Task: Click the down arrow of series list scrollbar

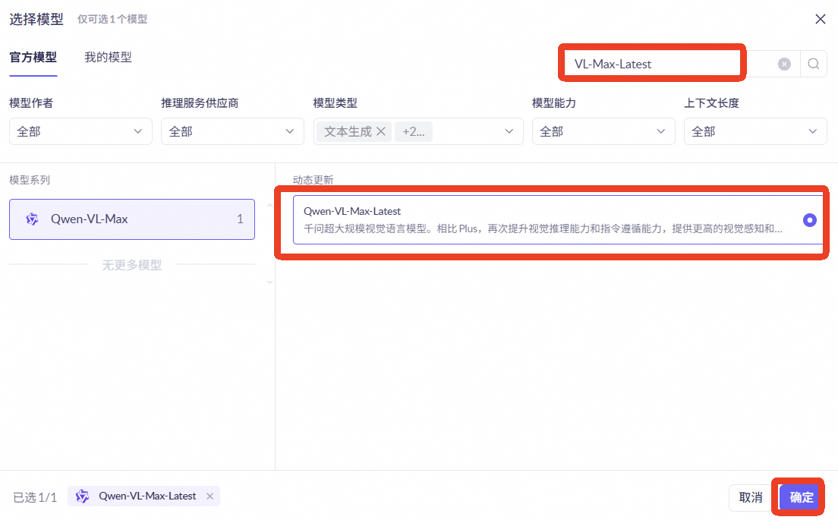Action: pos(270,282)
